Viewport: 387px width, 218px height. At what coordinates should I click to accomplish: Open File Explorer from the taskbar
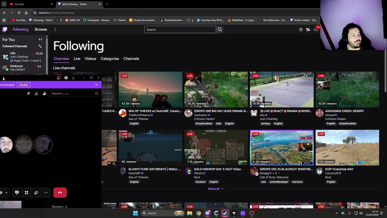click(190, 213)
